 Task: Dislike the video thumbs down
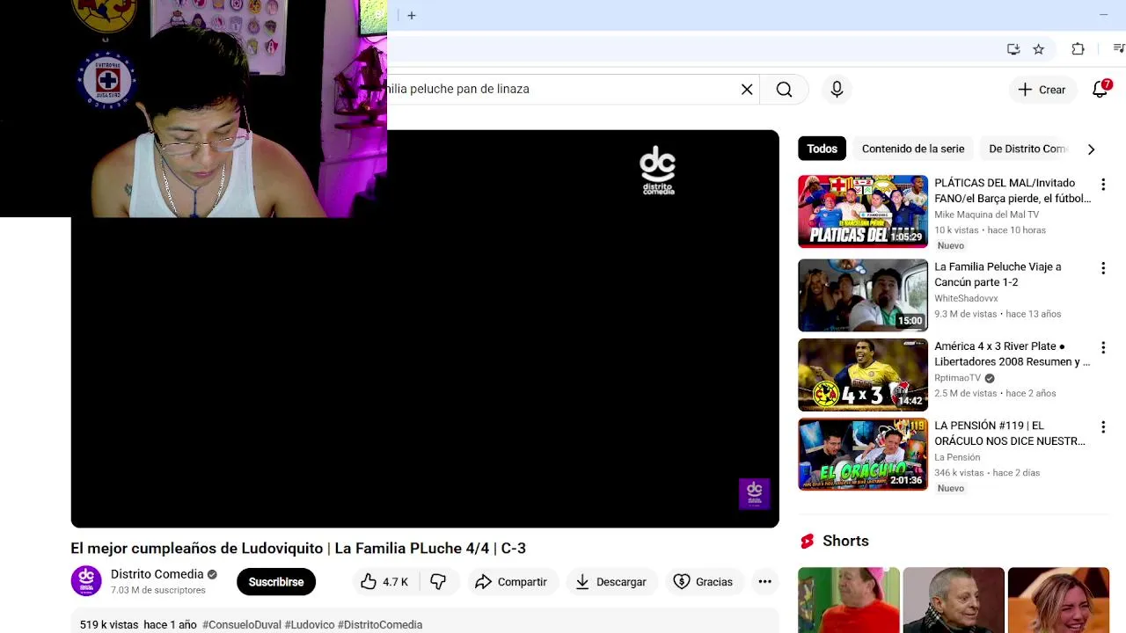(x=438, y=582)
